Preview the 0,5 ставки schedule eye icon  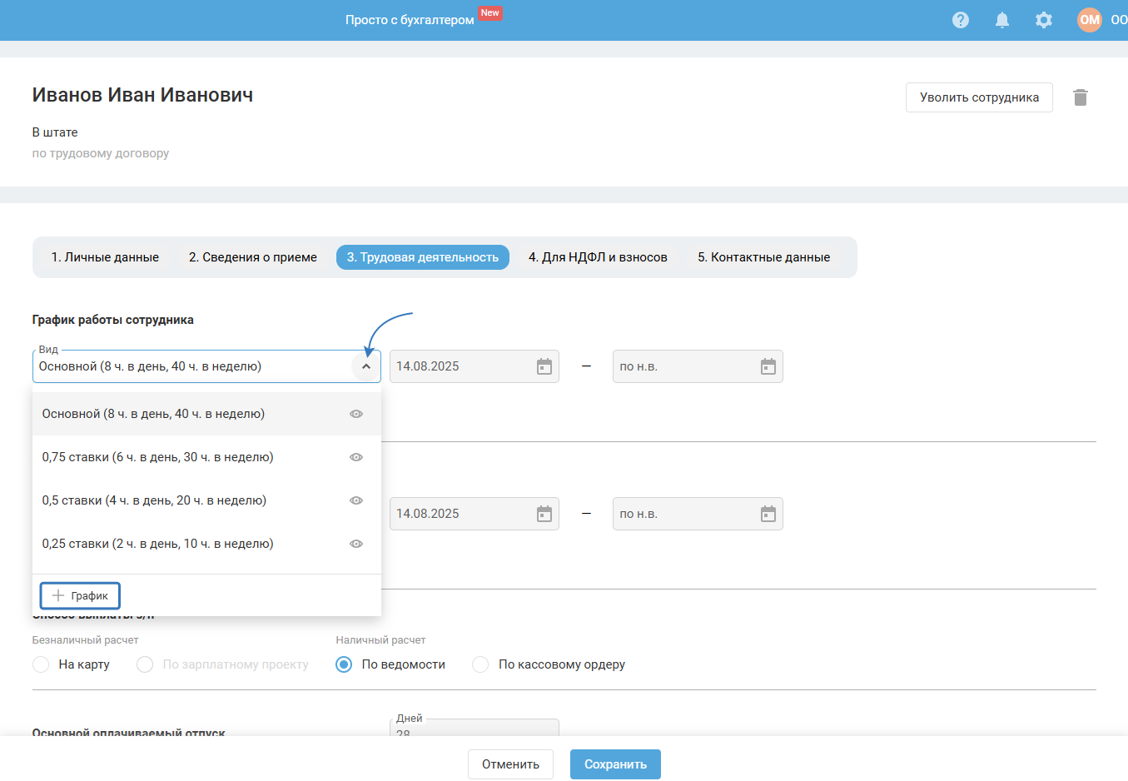(356, 500)
